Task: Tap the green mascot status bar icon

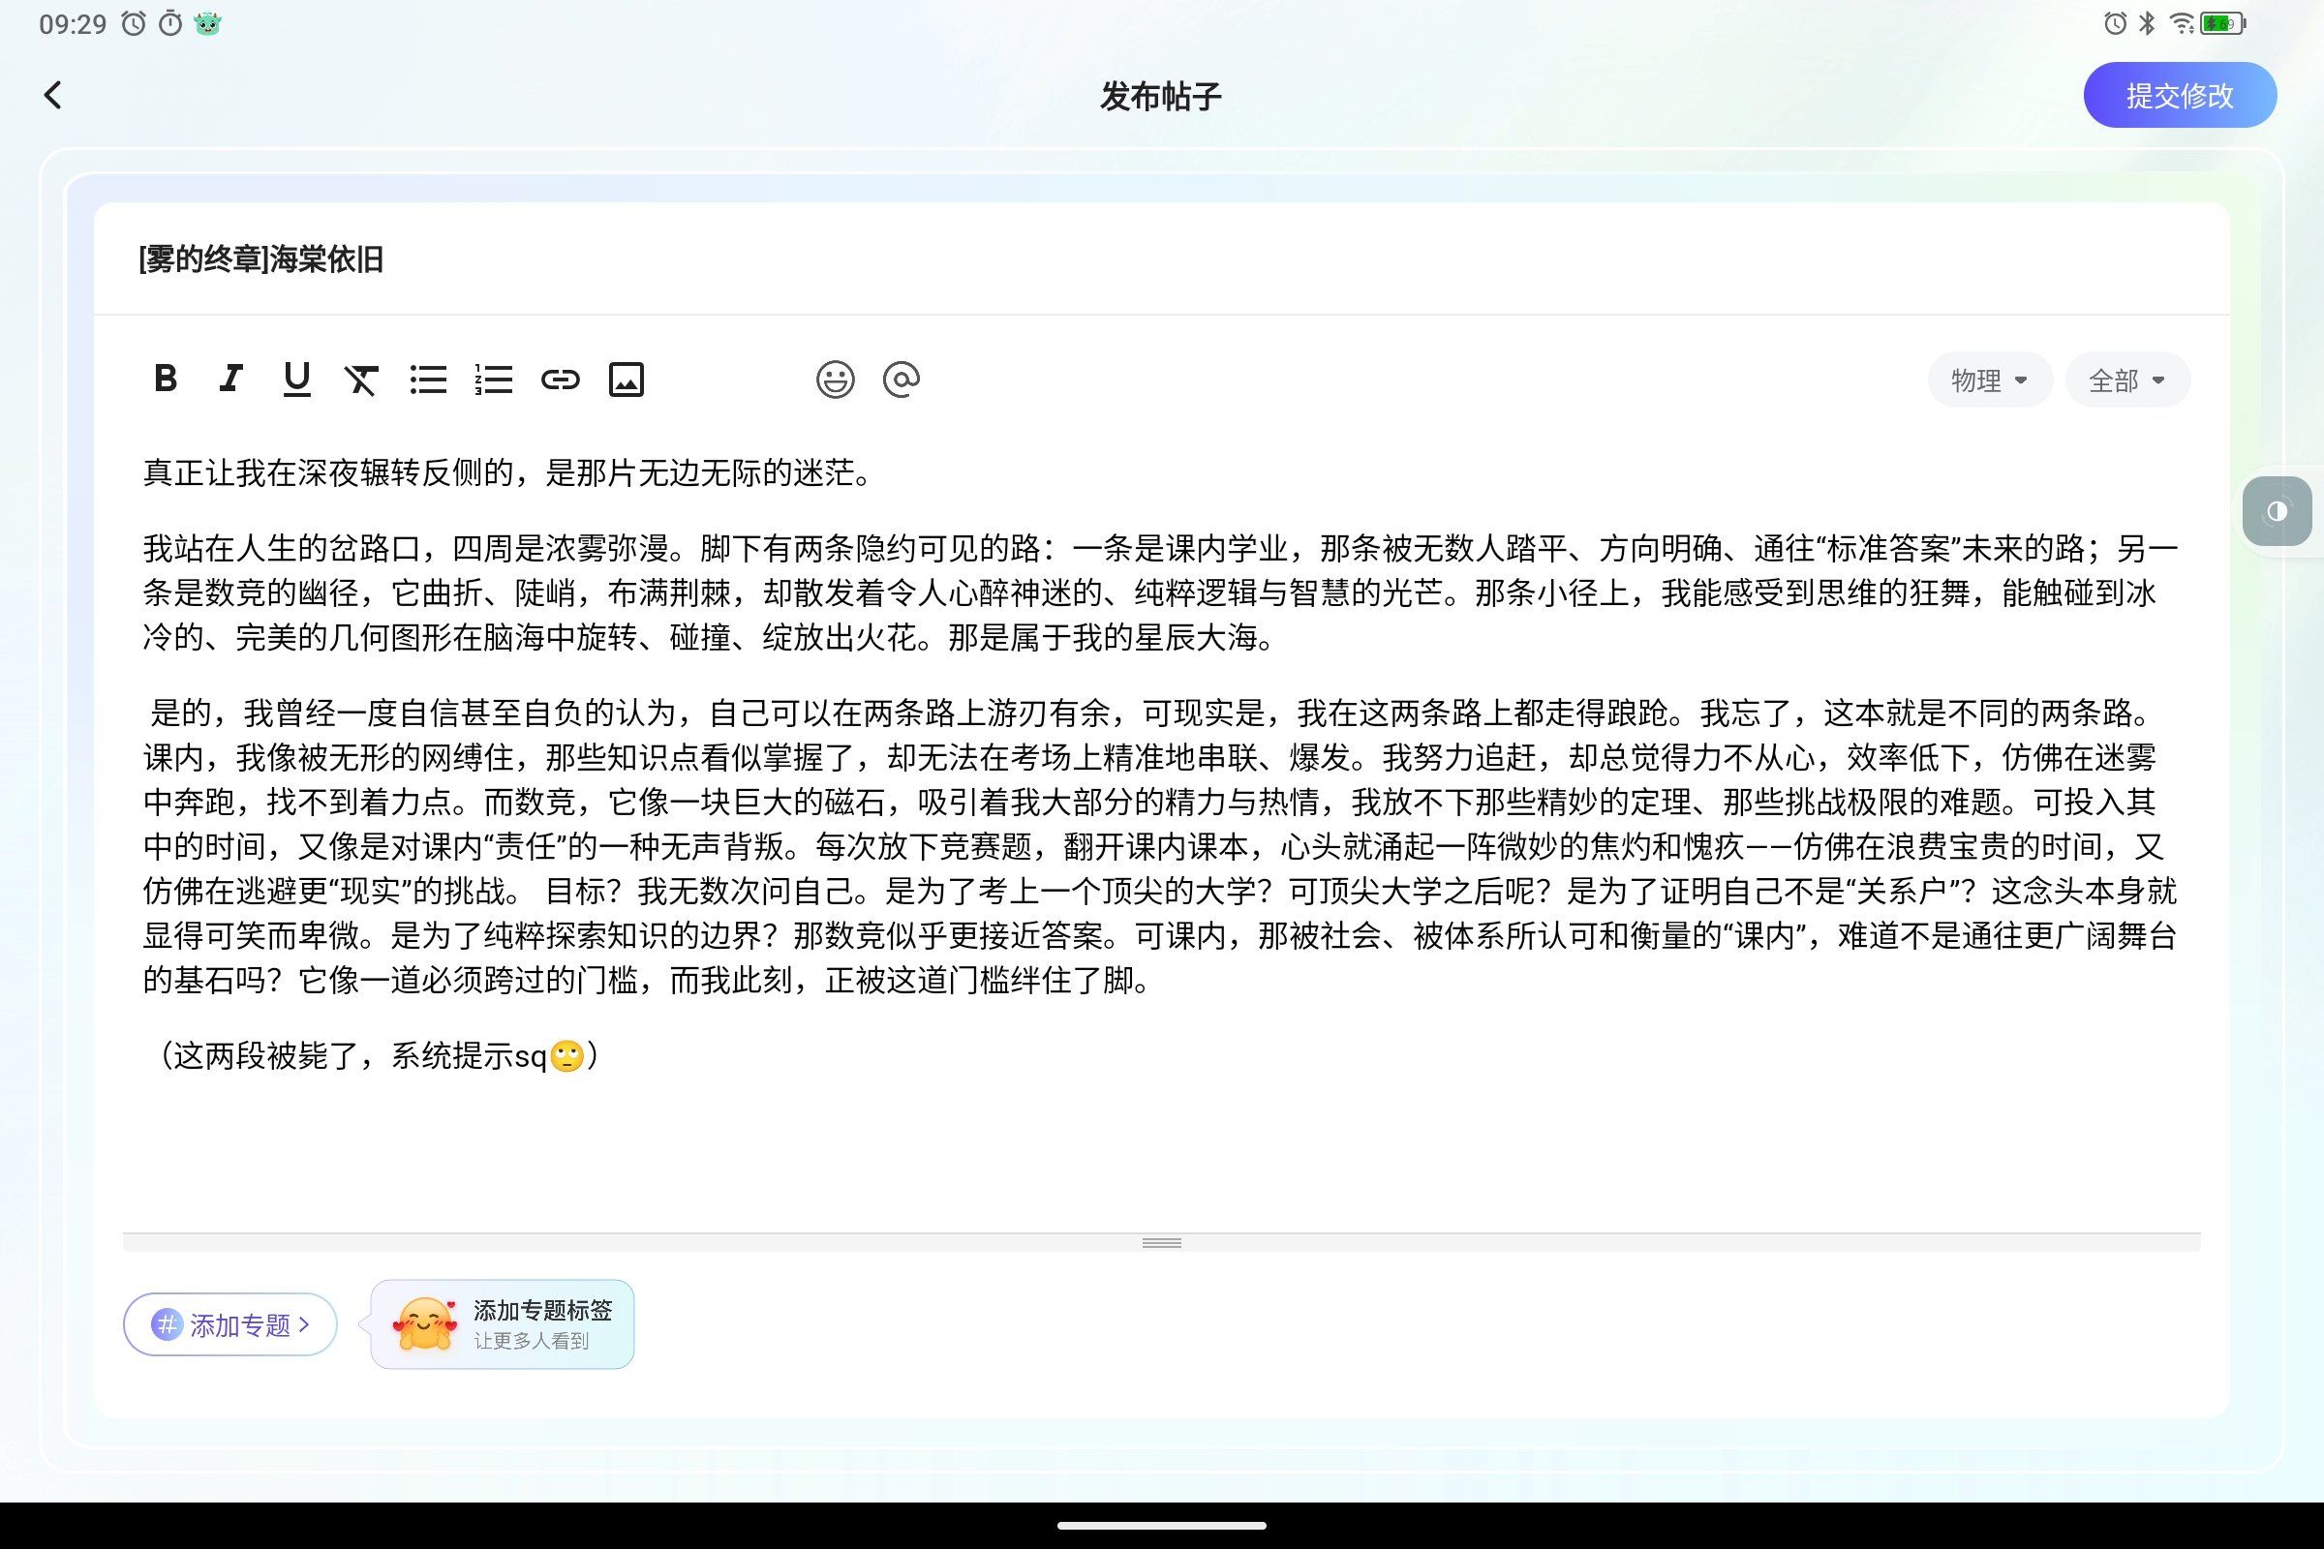Action: [207, 23]
